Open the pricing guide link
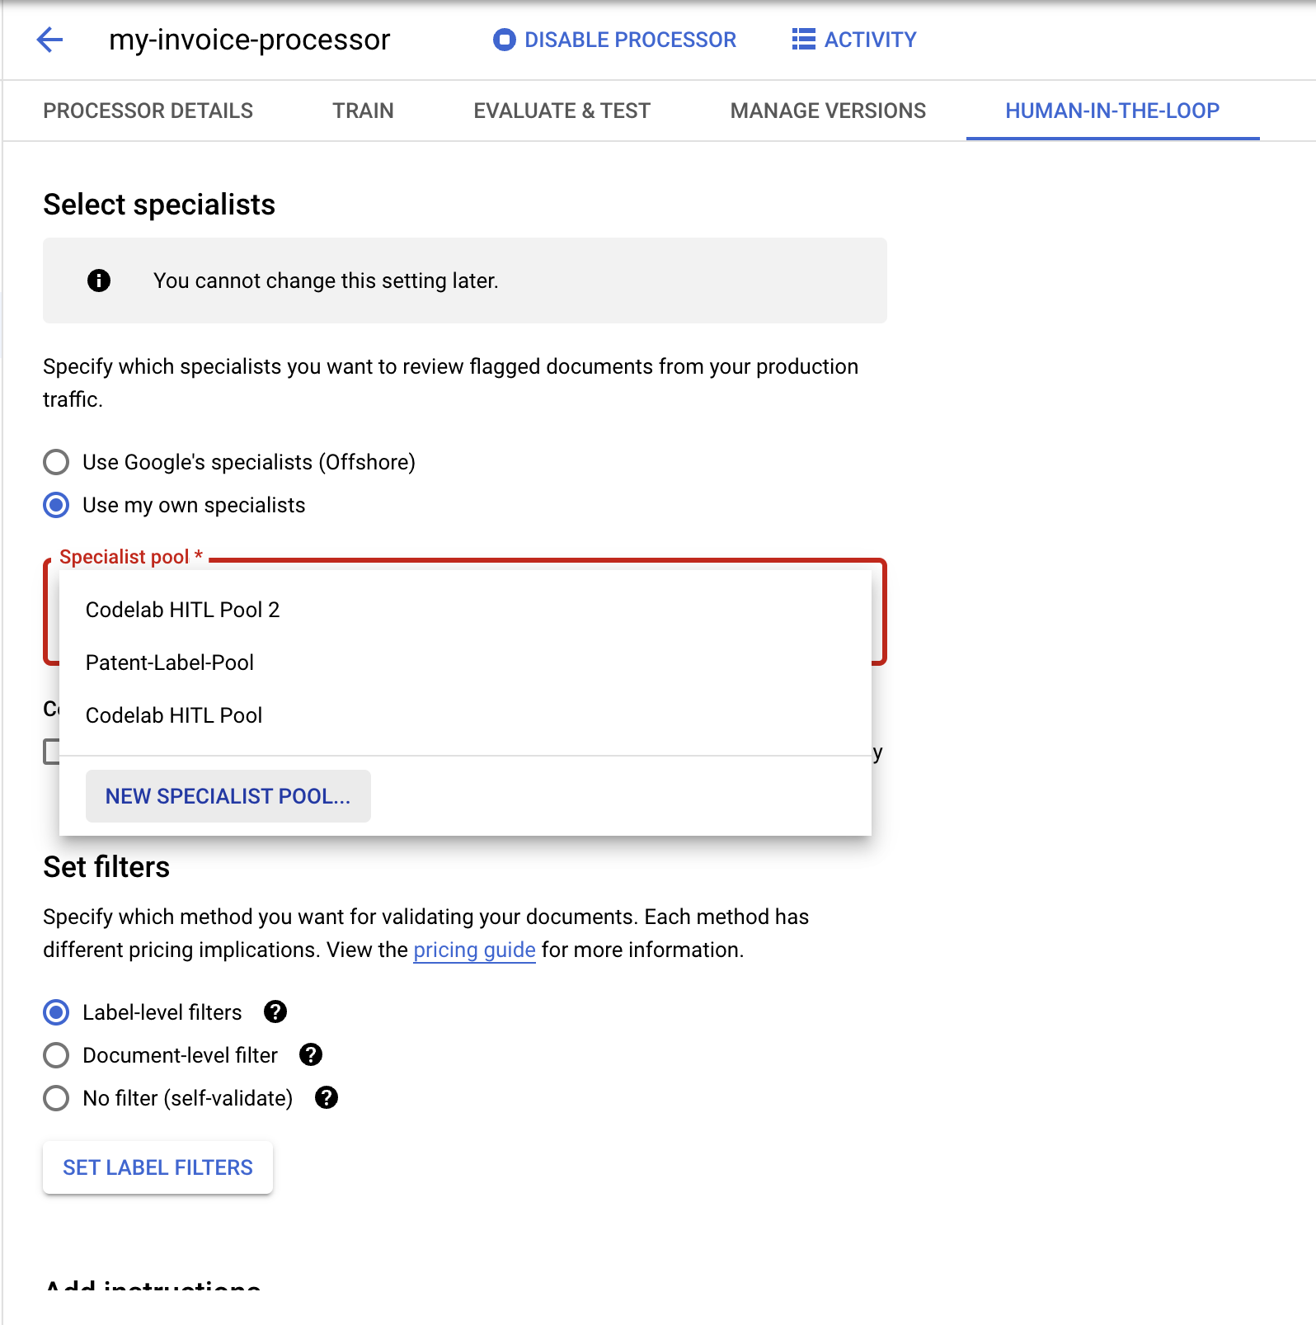The height and width of the screenshot is (1325, 1316). [x=474, y=950]
